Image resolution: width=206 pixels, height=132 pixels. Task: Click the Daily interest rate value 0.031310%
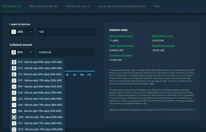158,40
